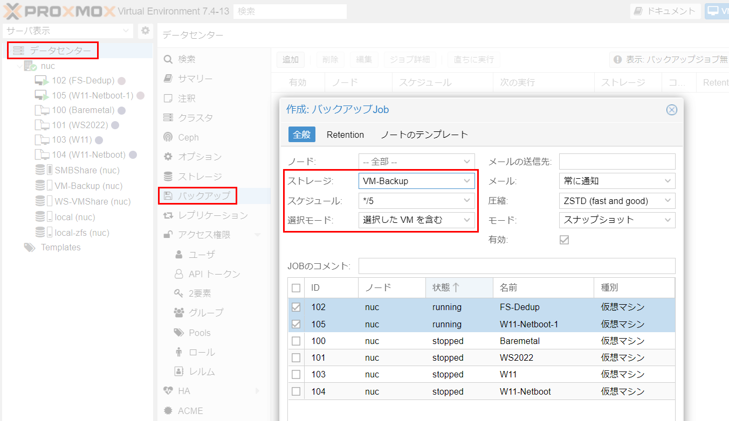Open クラスタ server icon entry
Image resolution: width=729 pixels, height=421 pixels.
pos(214,118)
